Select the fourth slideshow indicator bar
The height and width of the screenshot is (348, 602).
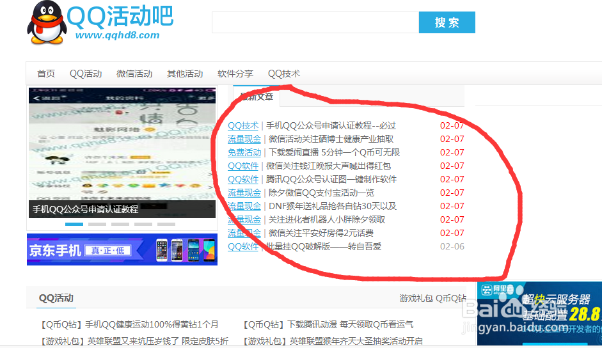(x=143, y=224)
